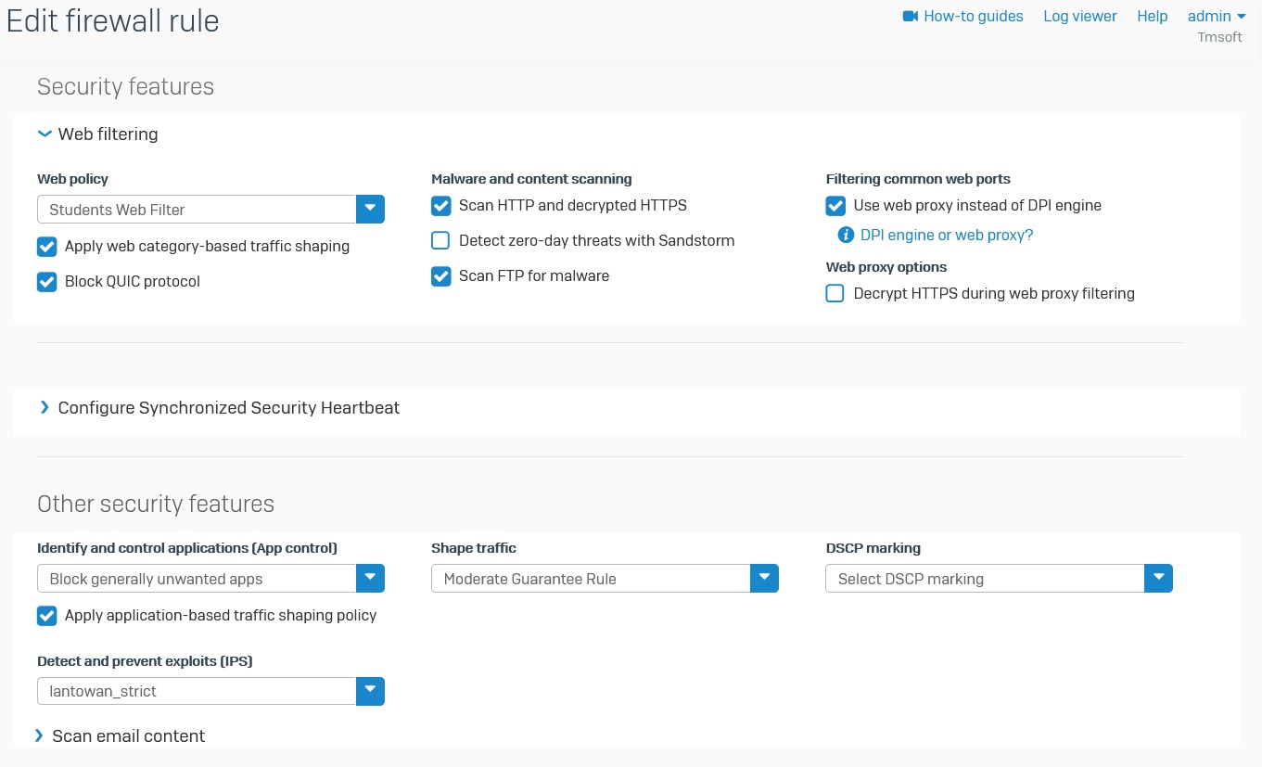Screen dimensions: 1262x767
Task: Open the Web policy dropdown
Action: (x=370, y=210)
